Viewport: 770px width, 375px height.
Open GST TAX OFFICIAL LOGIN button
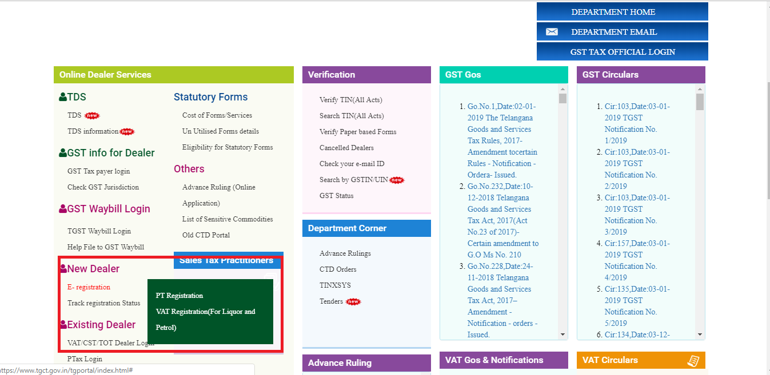point(623,52)
